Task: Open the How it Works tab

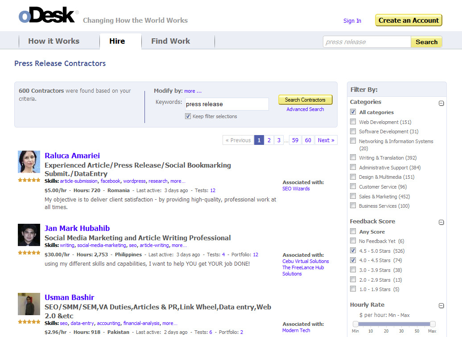Action: tap(54, 41)
